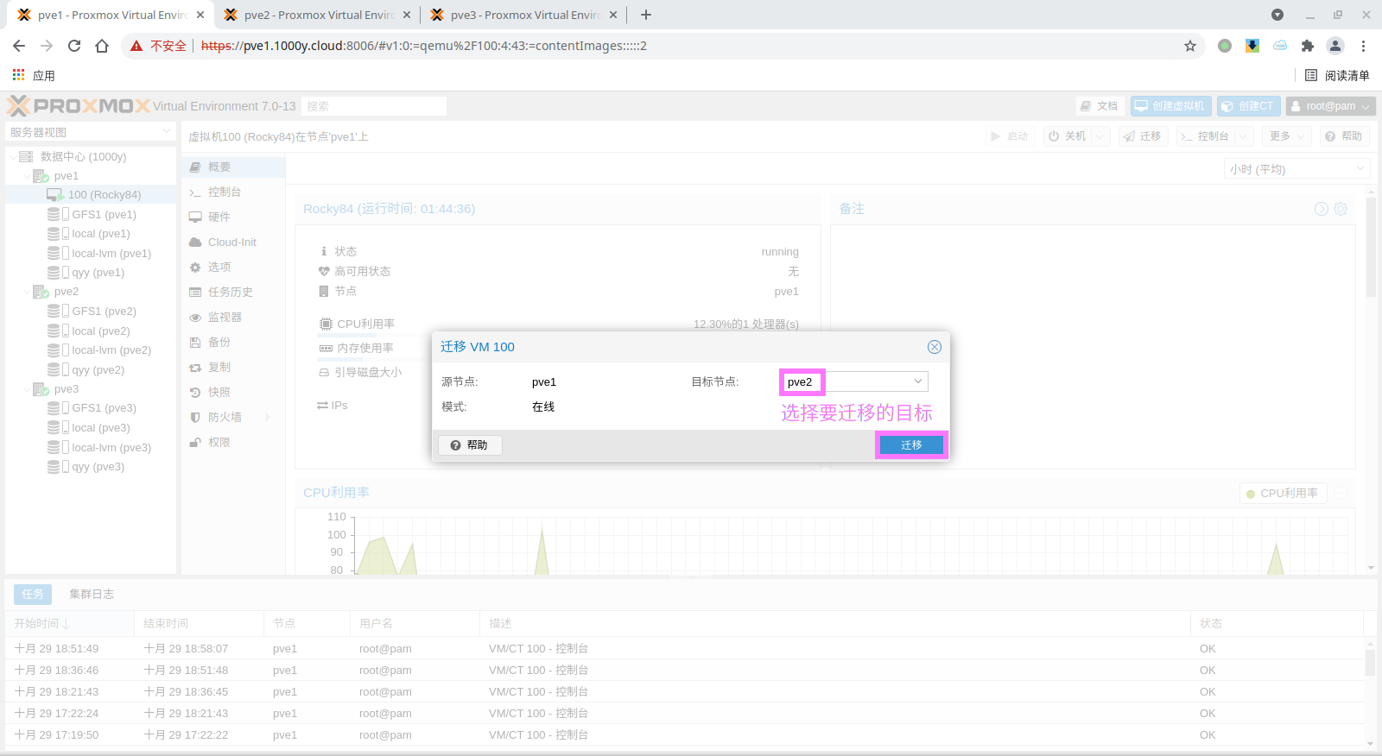1382x756 pixels.
Task: Open the reading list
Action: coord(1336,75)
